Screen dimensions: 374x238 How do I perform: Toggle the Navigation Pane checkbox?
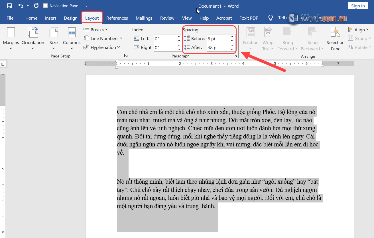[x=46, y=5]
